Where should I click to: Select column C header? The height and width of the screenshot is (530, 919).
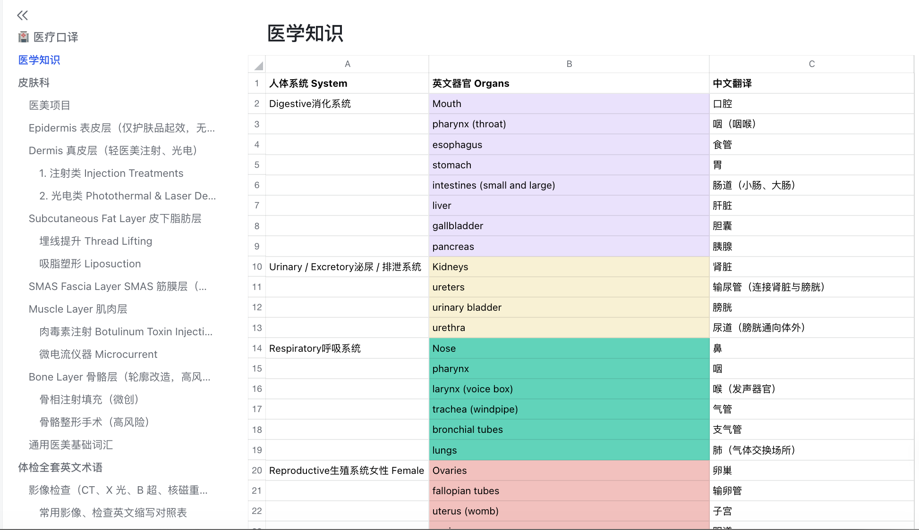(x=811, y=64)
